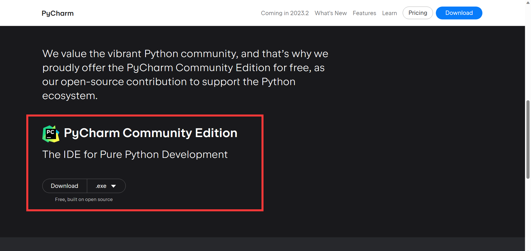Open the Learn nav link
This screenshot has width=531, height=251.
(390, 13)
